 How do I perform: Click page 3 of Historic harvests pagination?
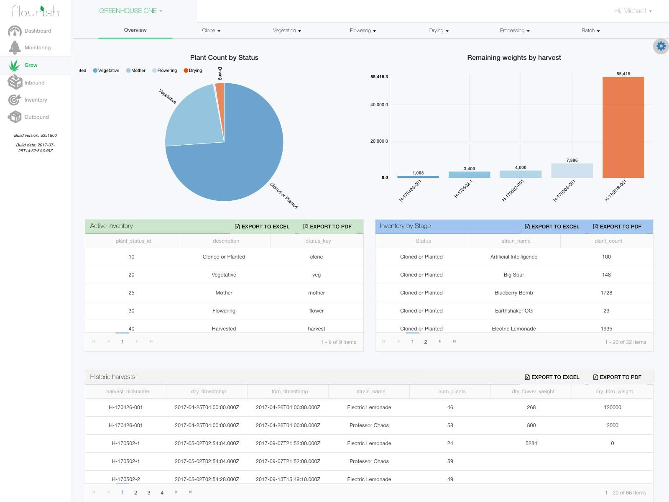148,492
